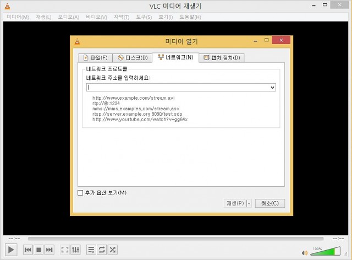352x260 pixels.
Task: Open the 자막(T) menu
Action: 122,17
